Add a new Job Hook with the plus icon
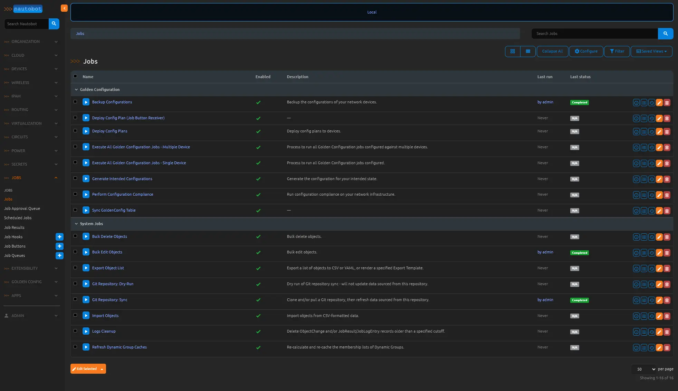This screenshot has height=391, width=678. point(59,237)
